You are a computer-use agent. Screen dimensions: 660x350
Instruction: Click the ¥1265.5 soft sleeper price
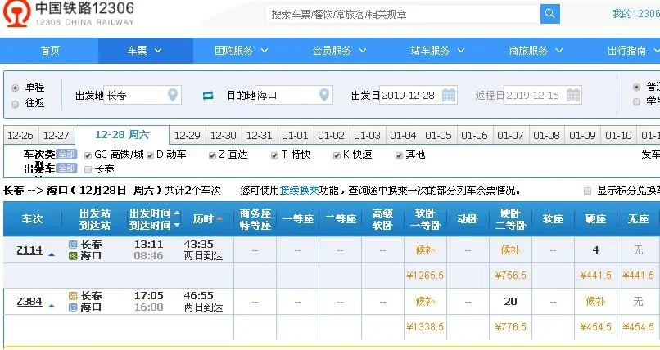point(425,276)
